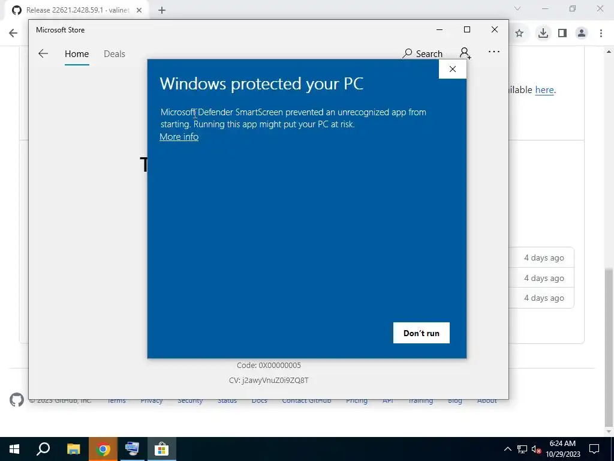Click GitHub logo in page footer
The height and width of the screenshot is (461, 614).
[16, 400]
